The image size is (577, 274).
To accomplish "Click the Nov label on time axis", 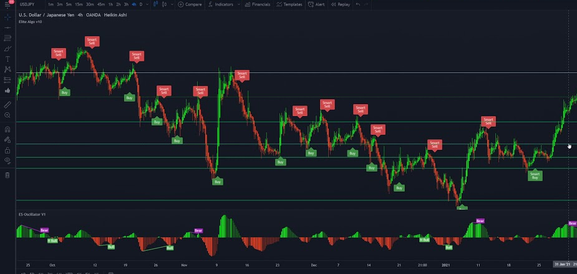I will (x=185, y=265).
